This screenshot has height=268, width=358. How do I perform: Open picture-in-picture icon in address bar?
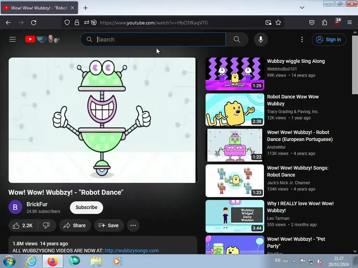[268, 22]
